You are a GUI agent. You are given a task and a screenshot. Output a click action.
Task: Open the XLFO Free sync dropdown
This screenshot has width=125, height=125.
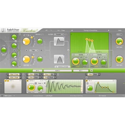point(40,83)
